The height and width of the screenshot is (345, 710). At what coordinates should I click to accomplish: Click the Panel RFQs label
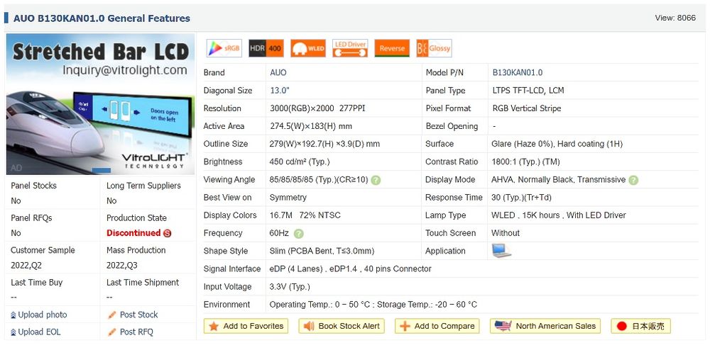(31, 217)
